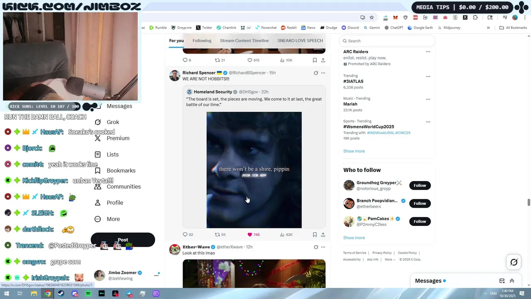
Task: Open Telegram from the taskbar
Action: tap(129, 294)
